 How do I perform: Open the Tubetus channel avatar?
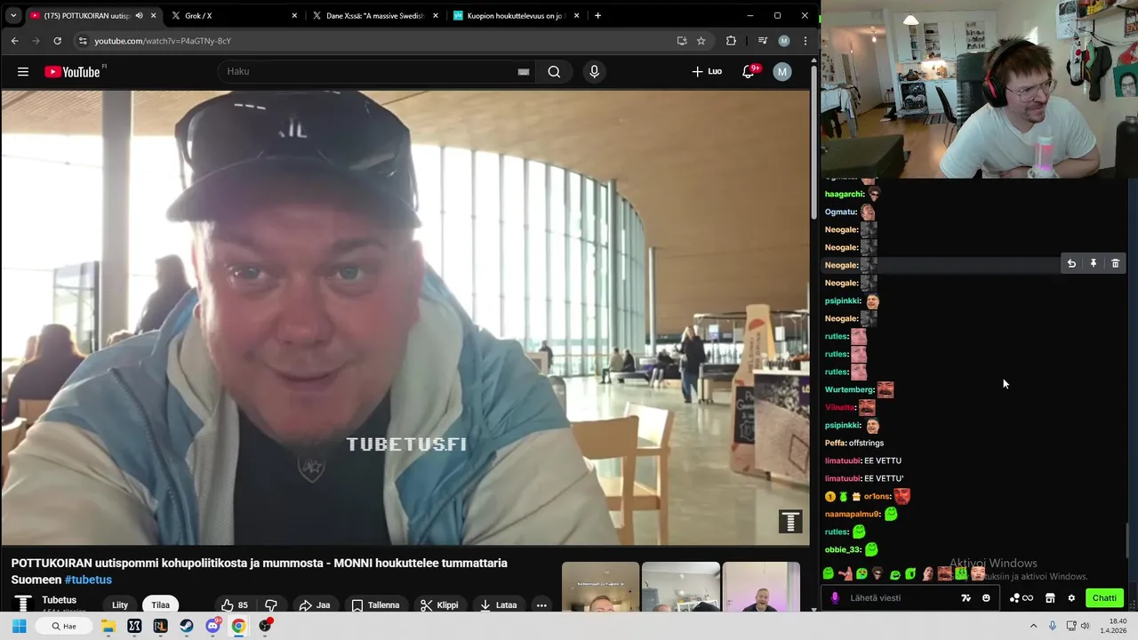[x=23, y=604]
